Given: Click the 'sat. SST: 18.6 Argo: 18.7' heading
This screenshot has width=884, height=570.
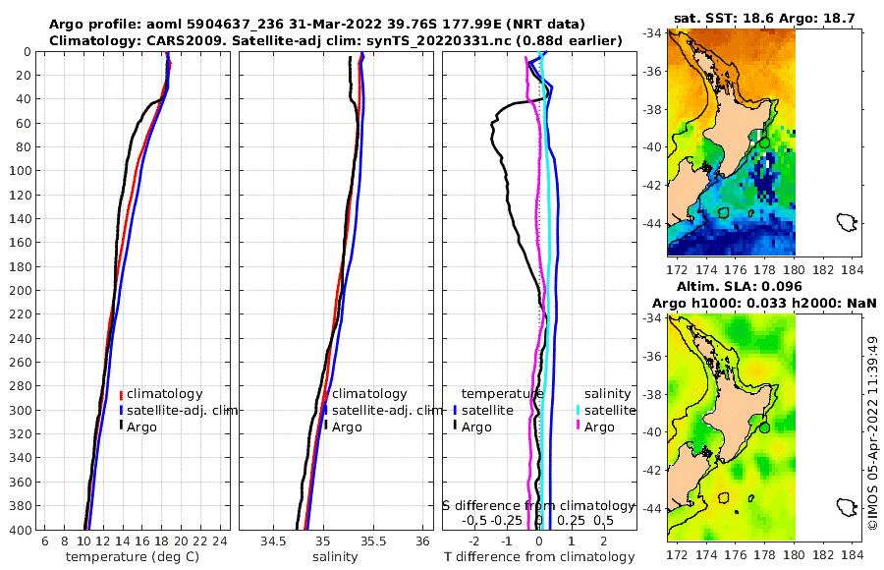Looking at the screenshot, I should tap(764, 18).
